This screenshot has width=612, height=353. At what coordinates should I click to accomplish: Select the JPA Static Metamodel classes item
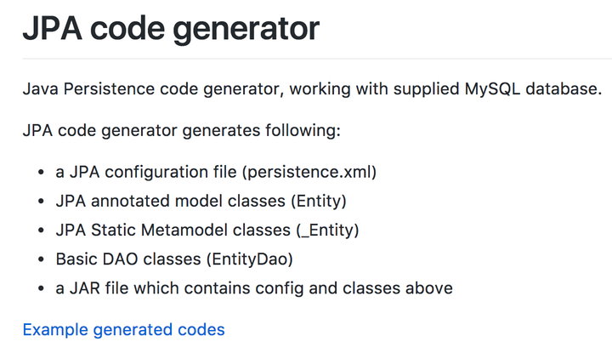[x=207, y=230]
